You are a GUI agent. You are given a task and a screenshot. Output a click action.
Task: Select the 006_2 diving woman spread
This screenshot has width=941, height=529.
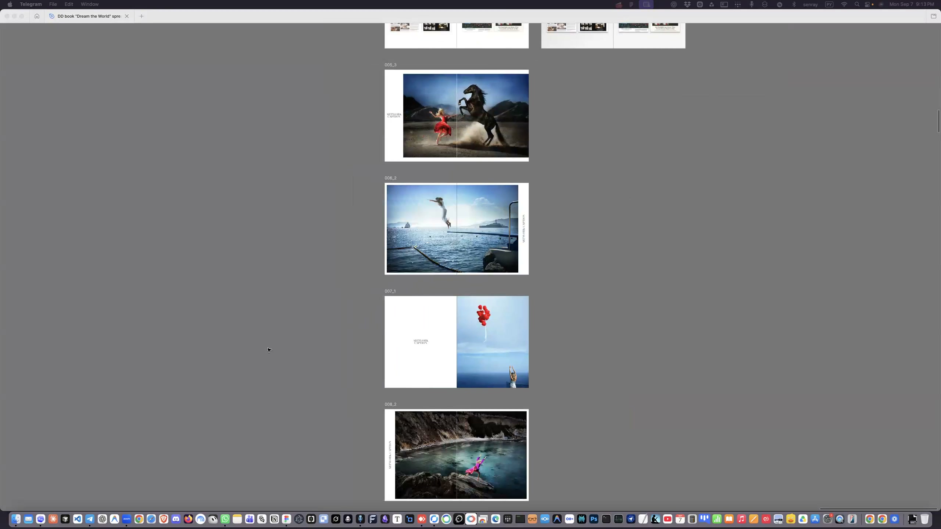457,229
